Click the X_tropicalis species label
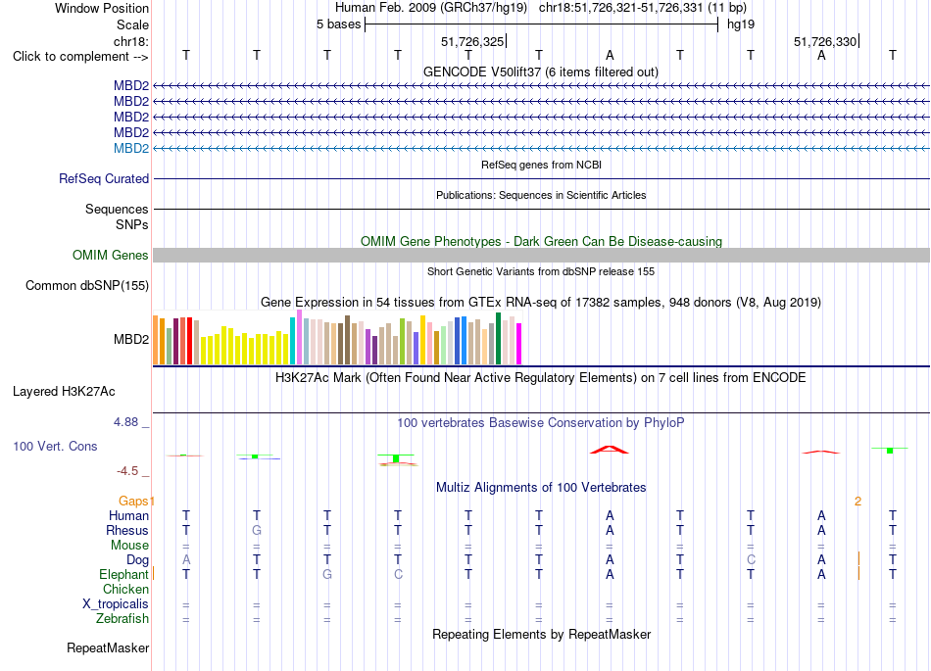This screenshot has height=671, width=931. click(x=116, y=604)
